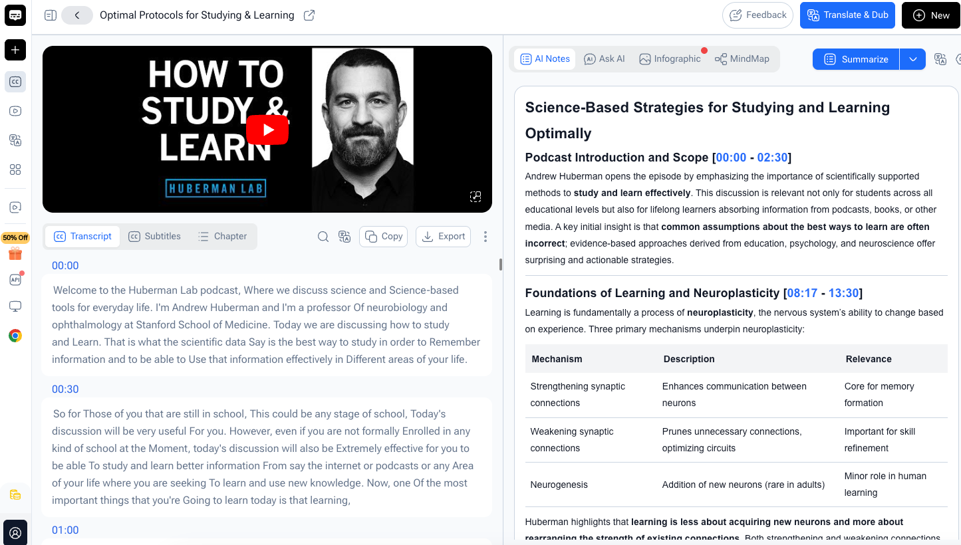Copy the transcript with Copy button
Screen dimensions: 961x545
(x=384, y=237)
